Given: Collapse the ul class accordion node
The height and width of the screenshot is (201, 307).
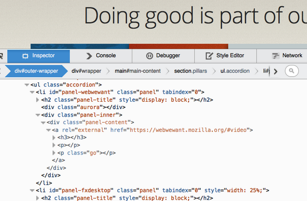Looking at the screenshot, I should pyautogui.click(x=27, y=85).
